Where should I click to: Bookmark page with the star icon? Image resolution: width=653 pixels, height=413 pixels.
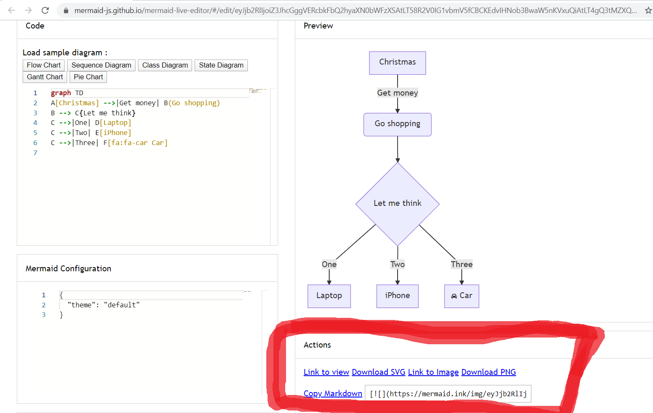(x=648, y=10)
